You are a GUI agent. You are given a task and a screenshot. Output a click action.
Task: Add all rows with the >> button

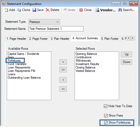(x=63, y=70)
